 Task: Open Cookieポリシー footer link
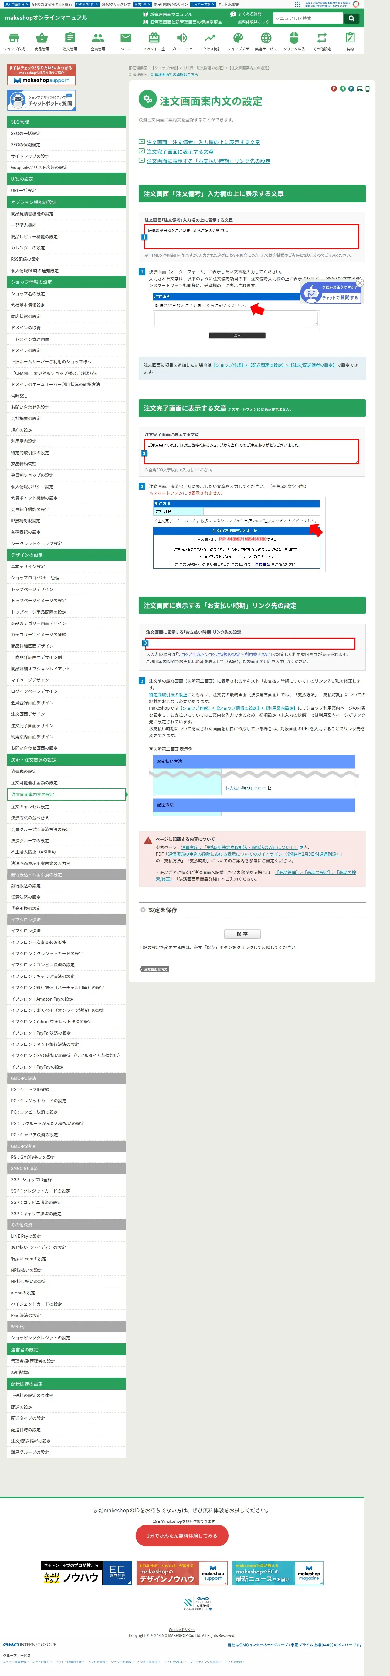click(182, 1630)
